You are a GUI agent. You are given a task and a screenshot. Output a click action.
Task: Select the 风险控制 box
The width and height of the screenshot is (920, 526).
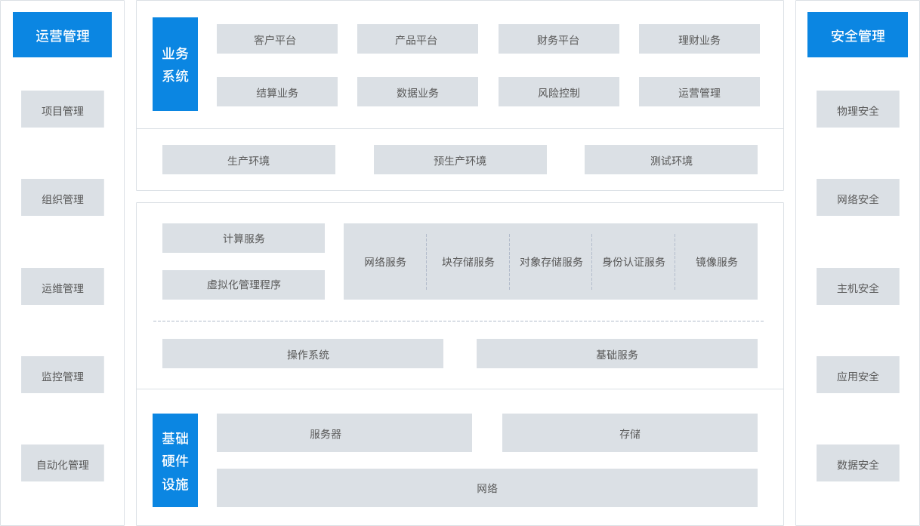click(x=558, y=92)
